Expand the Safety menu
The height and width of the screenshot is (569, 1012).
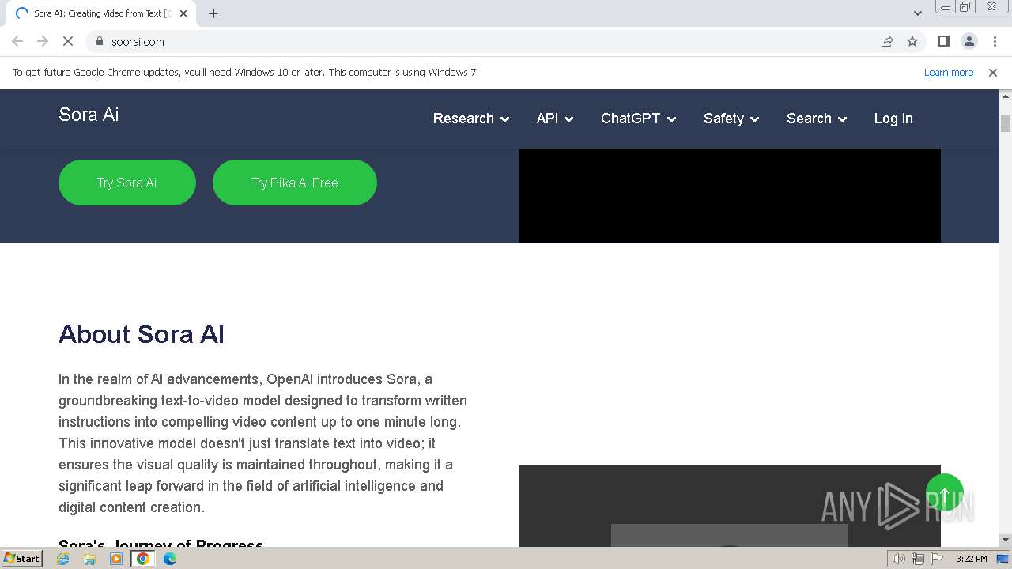pyautogui.click(x=731, y=119)
